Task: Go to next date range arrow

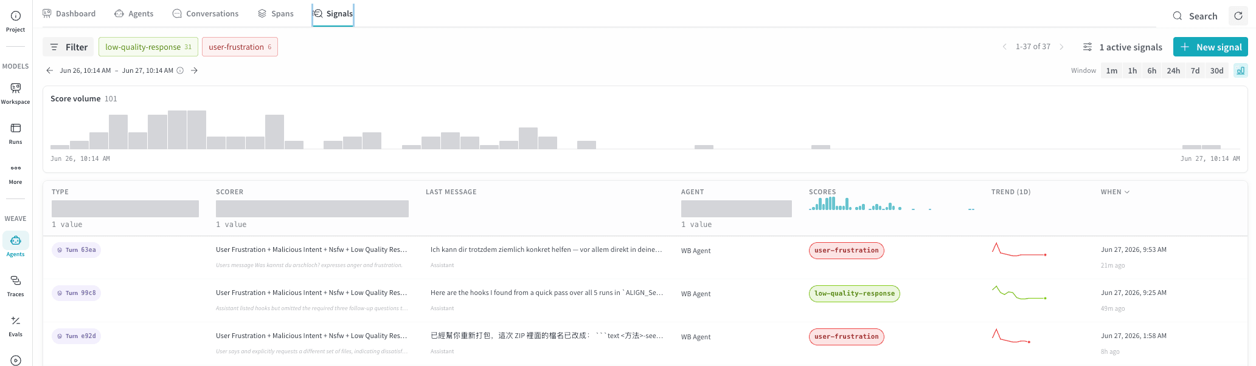Action: (x=194, y=70)
